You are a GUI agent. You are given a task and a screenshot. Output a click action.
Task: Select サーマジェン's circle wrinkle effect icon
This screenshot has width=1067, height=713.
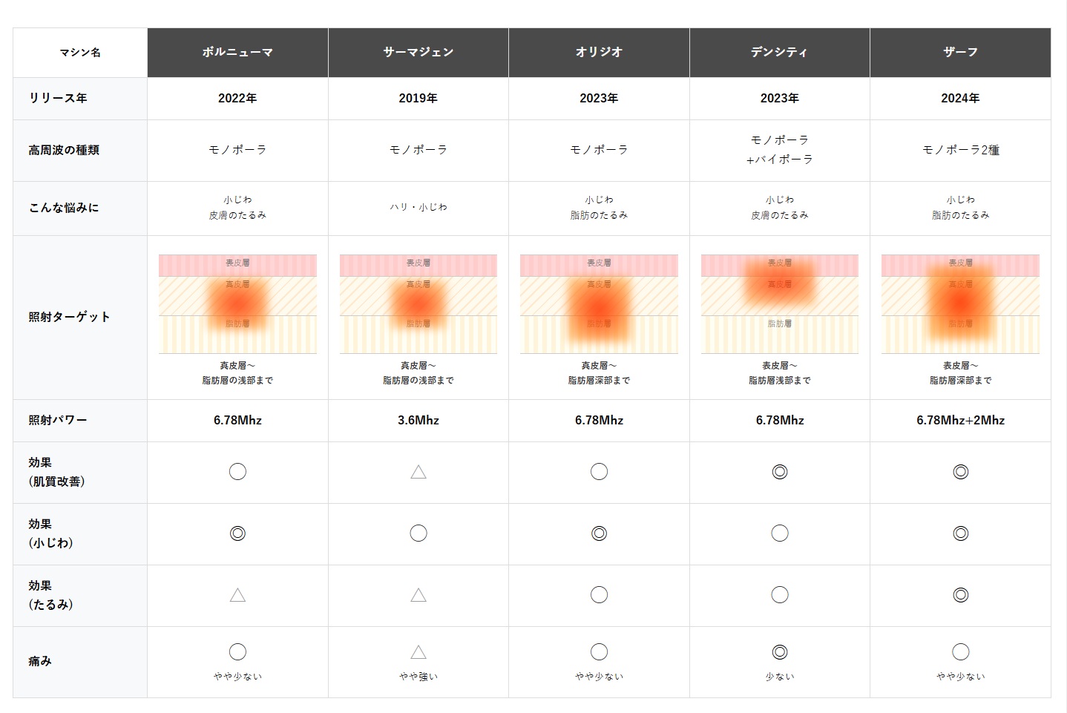pyautogui.click(x=418, y=533)
